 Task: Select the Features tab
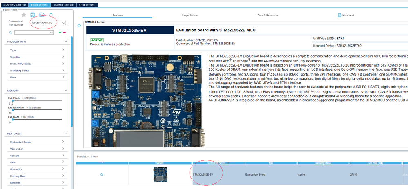click(x=118, y=16)
